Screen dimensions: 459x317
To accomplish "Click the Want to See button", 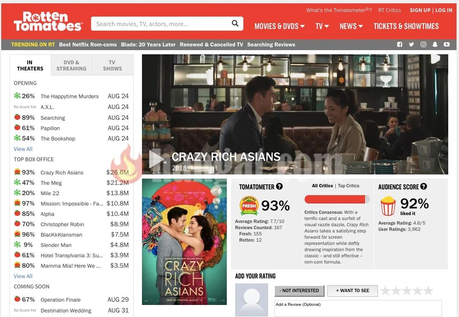I will click(352, 290).
